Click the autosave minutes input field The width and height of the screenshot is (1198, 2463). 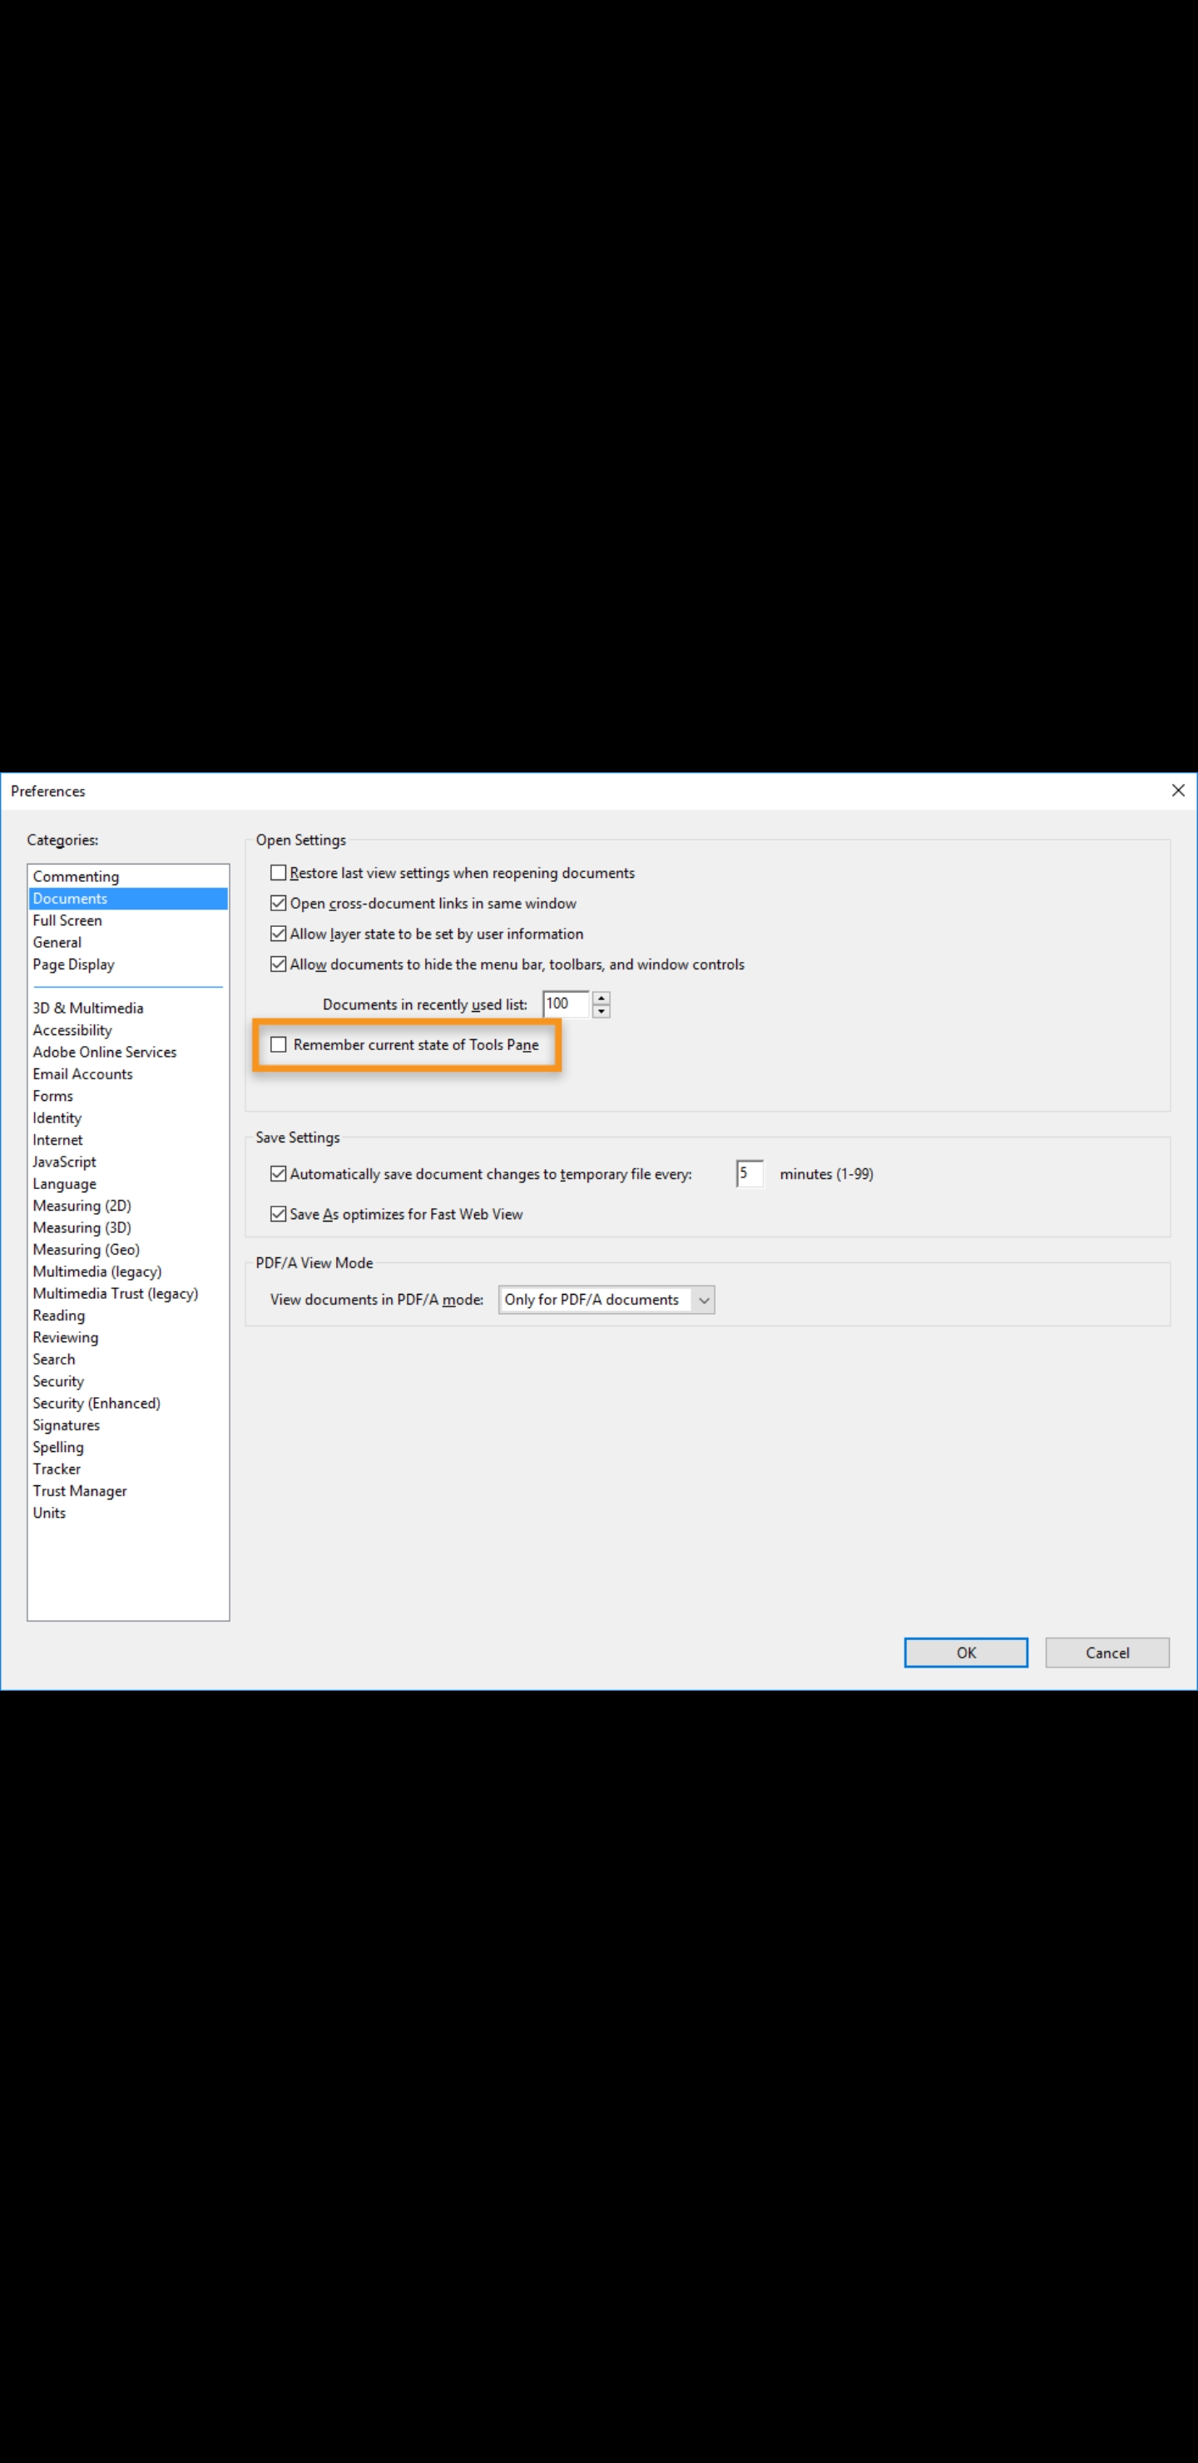point(750,1173)
